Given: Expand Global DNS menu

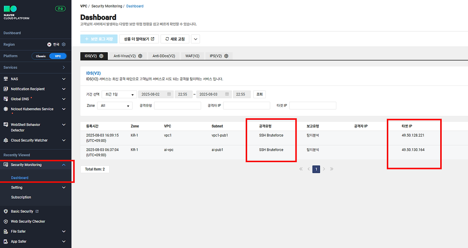Looking at the screenshot, I should coord(64,99).
